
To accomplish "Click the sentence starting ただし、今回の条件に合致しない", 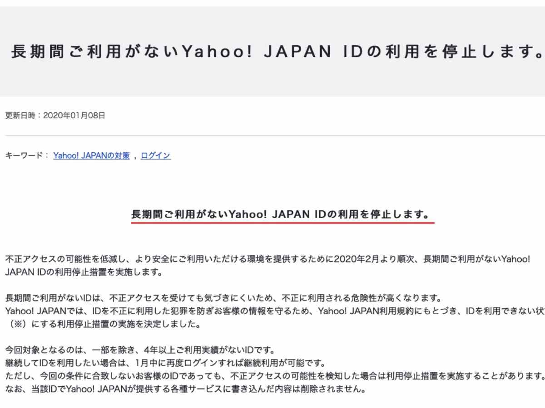I will (275, 376).
